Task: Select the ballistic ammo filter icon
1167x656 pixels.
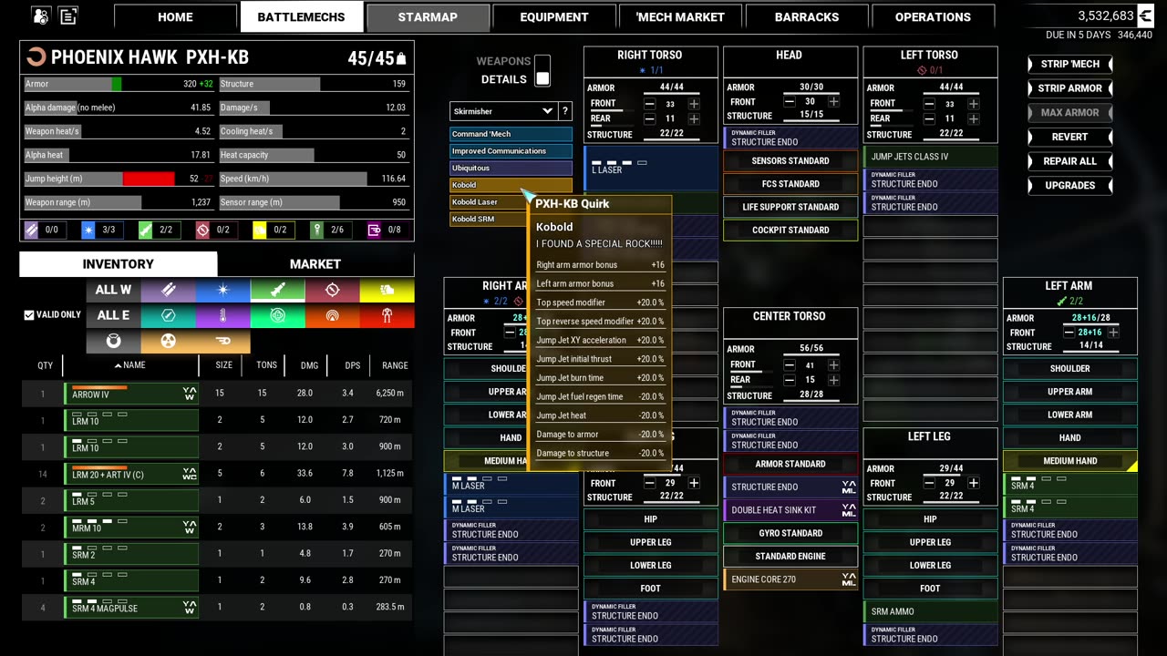Action: (168, 290)
